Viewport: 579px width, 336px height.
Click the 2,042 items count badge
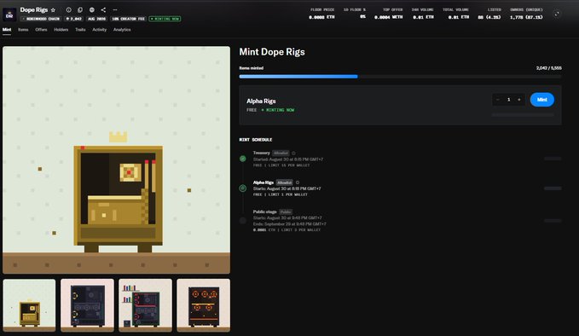(x=74, y=19)
